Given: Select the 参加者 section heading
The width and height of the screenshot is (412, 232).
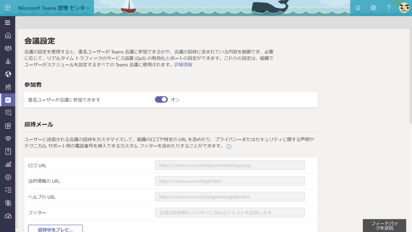Looking at the screenshot, I should tap(33, 85).
